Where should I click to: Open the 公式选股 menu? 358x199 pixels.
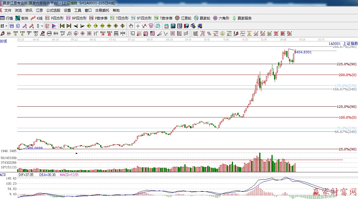click(x=53, y=10)
